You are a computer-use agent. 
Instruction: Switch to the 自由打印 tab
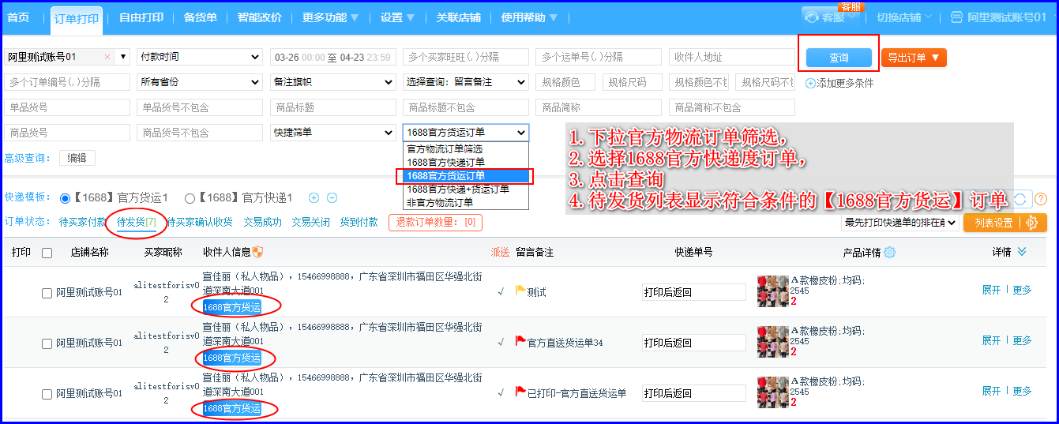[x=141, y=17]
